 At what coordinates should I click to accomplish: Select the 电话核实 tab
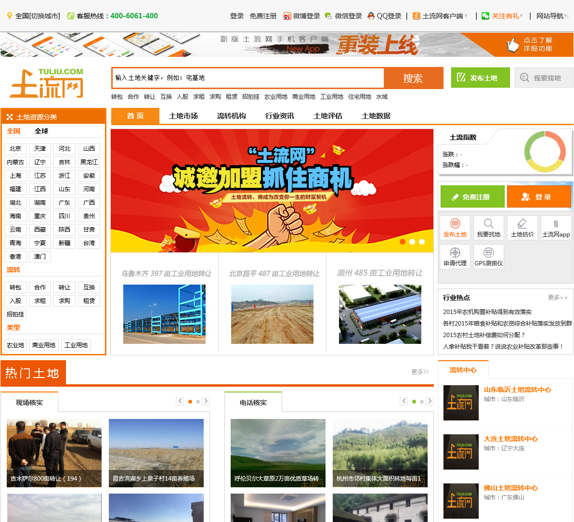[253, 402]
